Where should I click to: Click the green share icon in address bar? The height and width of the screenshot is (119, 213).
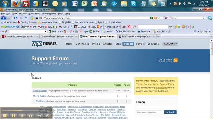151,18
